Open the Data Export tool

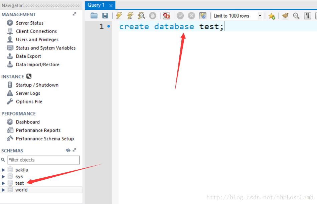pyautogui.click(x=28, y=56)
